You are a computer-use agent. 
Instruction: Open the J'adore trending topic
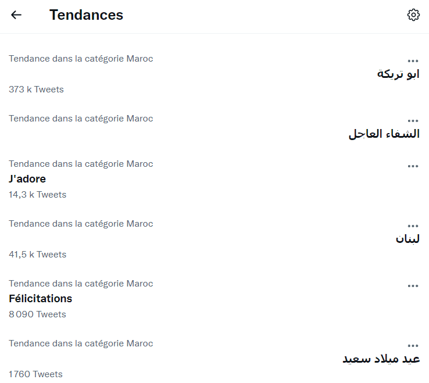coord(27,179)
